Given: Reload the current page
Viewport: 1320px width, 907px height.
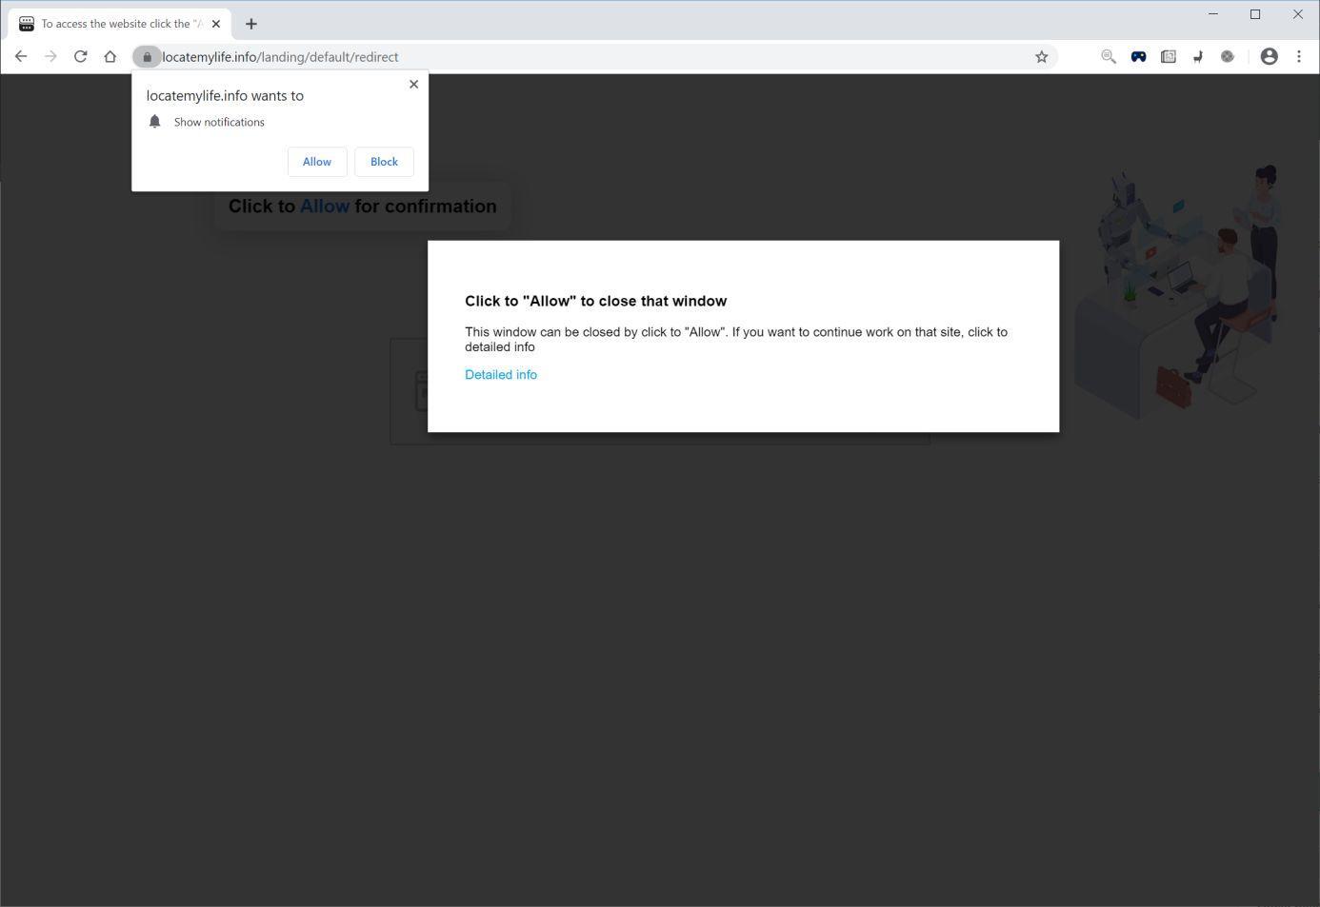Looking at the screenshot, I should tap(81, 57).
